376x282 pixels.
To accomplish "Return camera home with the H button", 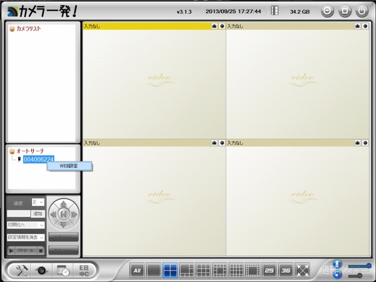I will pos(63,214).
